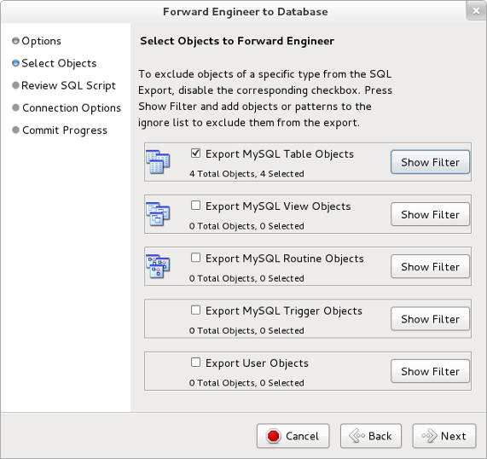Screen dimensions: 487x459
Task: Click the MySQL Table Objects icon
Action: [x=158, y=162]
